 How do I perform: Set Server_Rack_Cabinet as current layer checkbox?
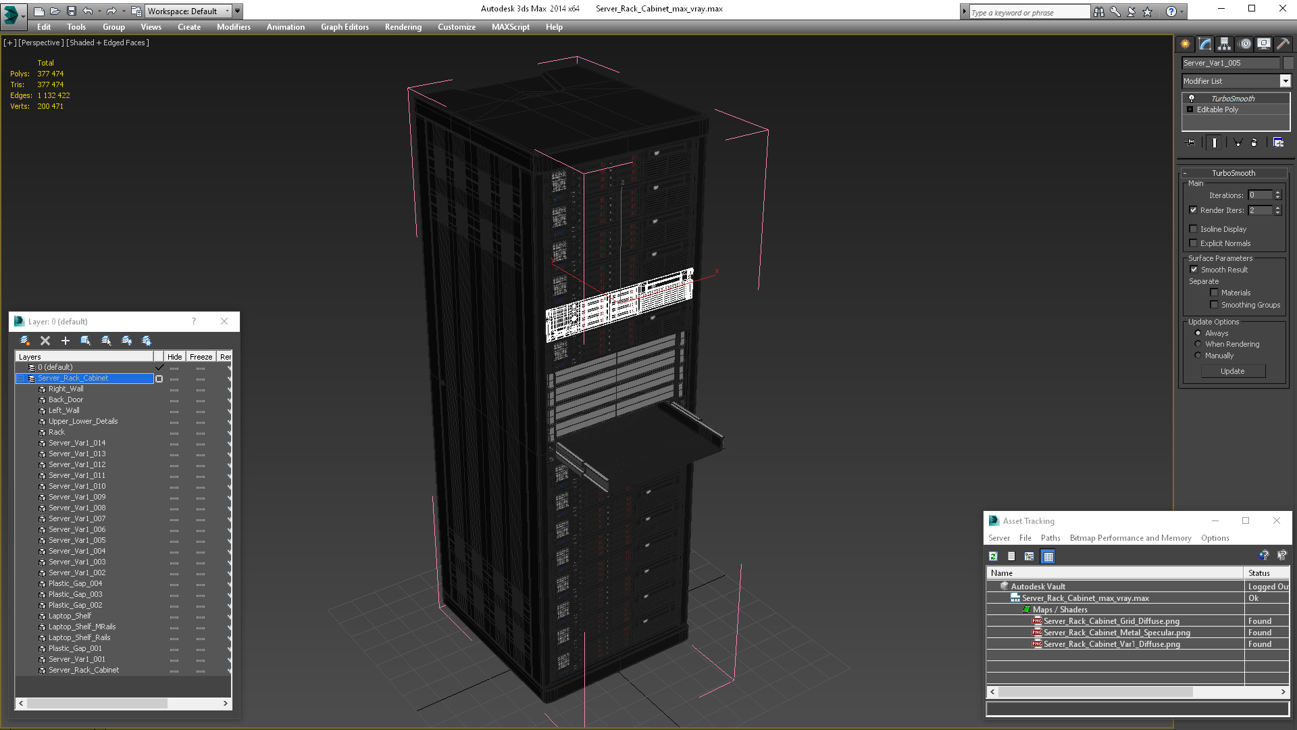[x=159, y=379]
